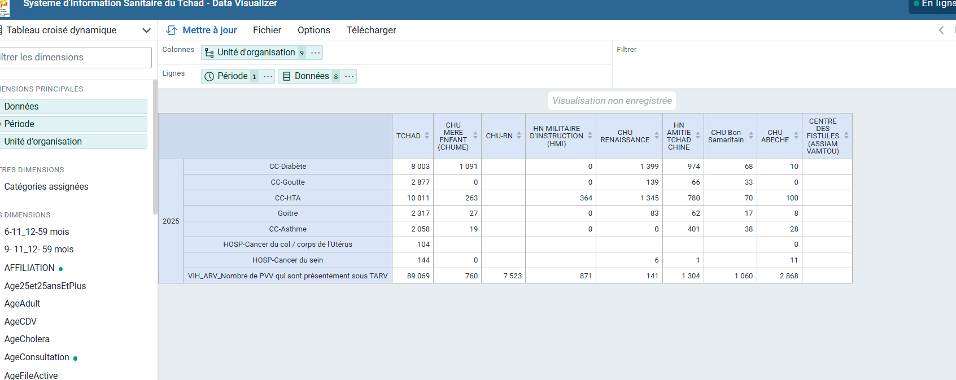Sort by CHU-RN column arrows
Image resolution: width=956 pixels, height=380 pixels.
click(x=519, y=136)
